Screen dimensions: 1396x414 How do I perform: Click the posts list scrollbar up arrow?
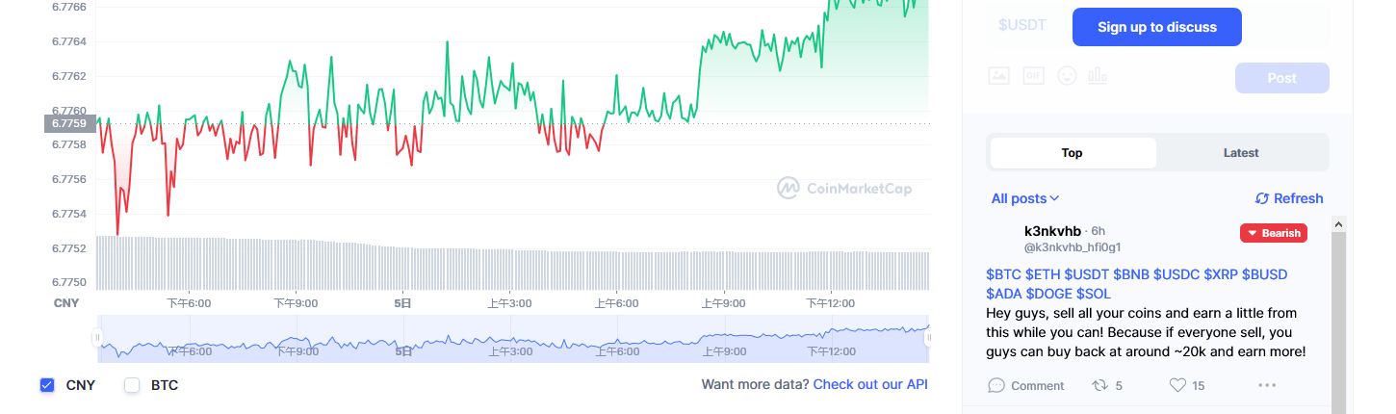[1337, 223]
